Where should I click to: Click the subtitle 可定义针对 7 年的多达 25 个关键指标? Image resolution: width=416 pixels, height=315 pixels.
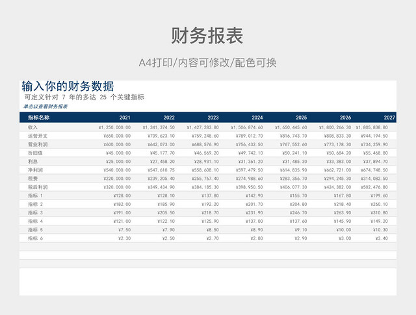click(x=84, y=97)
